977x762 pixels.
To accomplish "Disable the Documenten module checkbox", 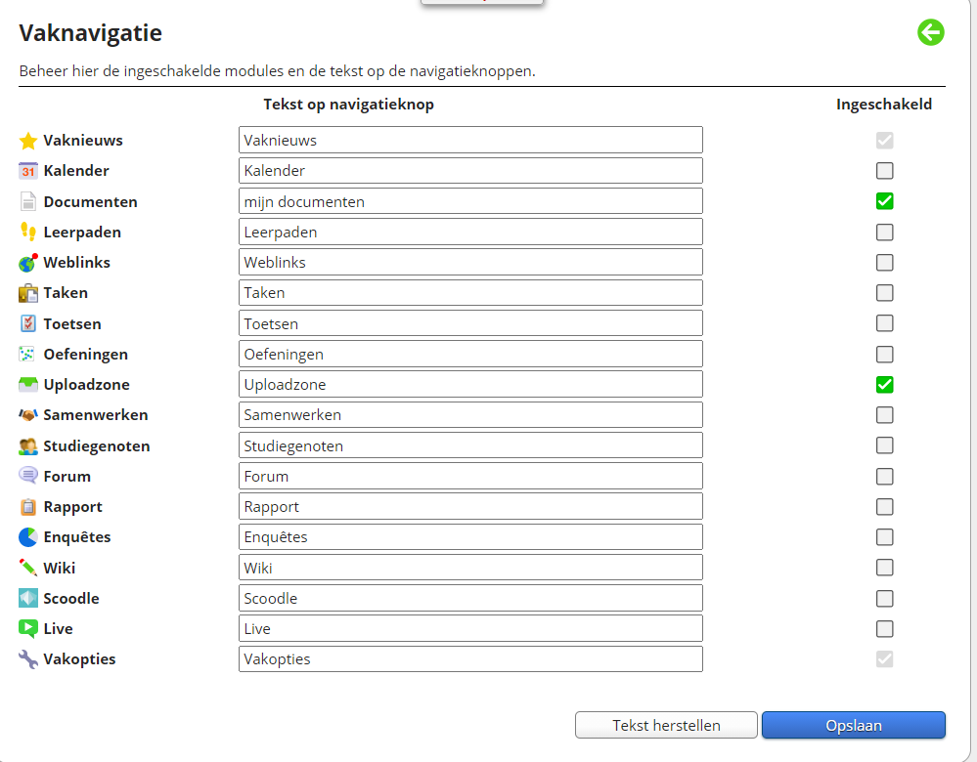I will coord(884,201).
